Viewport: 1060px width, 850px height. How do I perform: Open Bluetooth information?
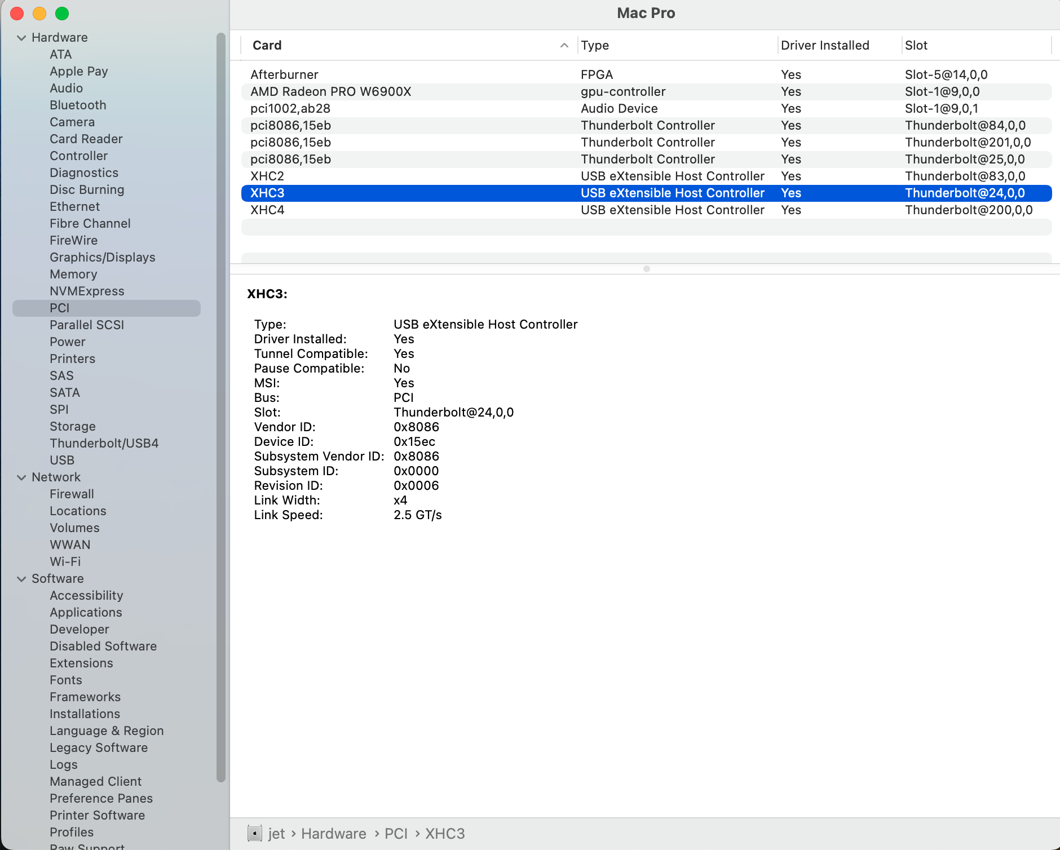click(78, 105)
